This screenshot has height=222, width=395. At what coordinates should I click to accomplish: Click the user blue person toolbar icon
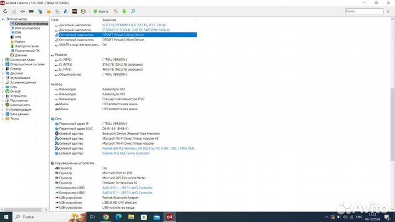[x=66, y=12]
